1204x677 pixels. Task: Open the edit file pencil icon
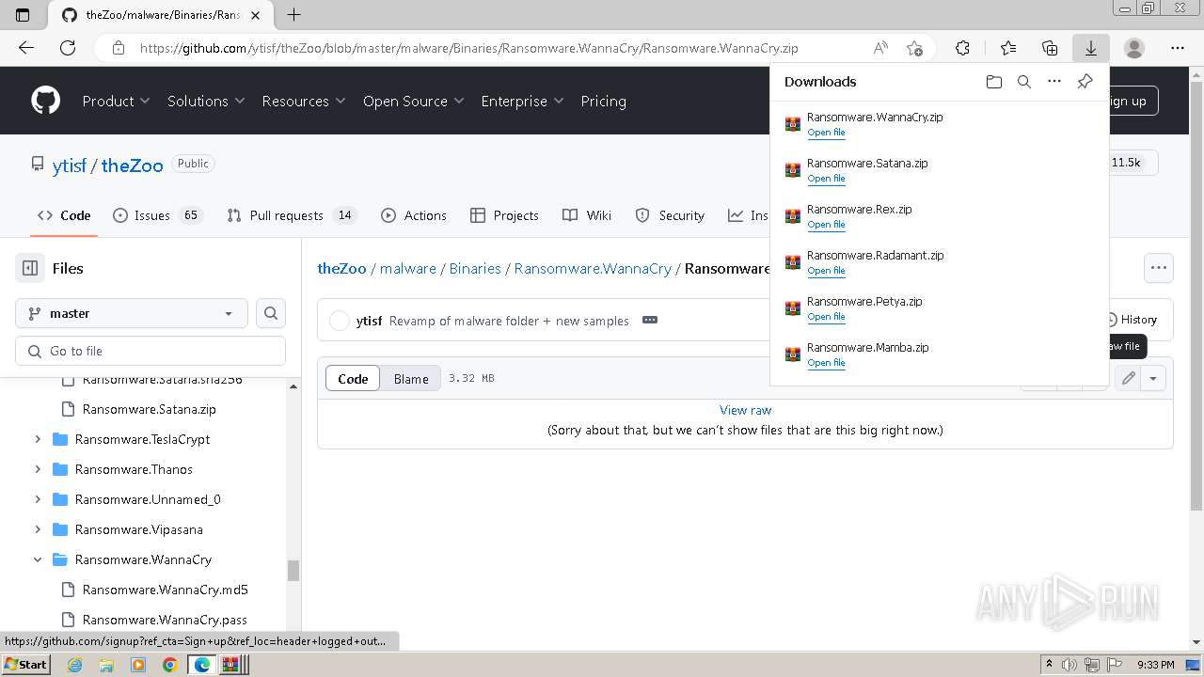tap(1128, 378)
